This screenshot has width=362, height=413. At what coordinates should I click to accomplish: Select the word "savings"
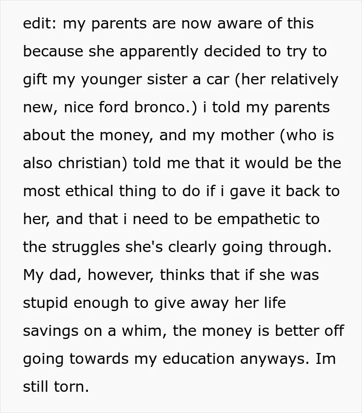click(x=51, y=331)
